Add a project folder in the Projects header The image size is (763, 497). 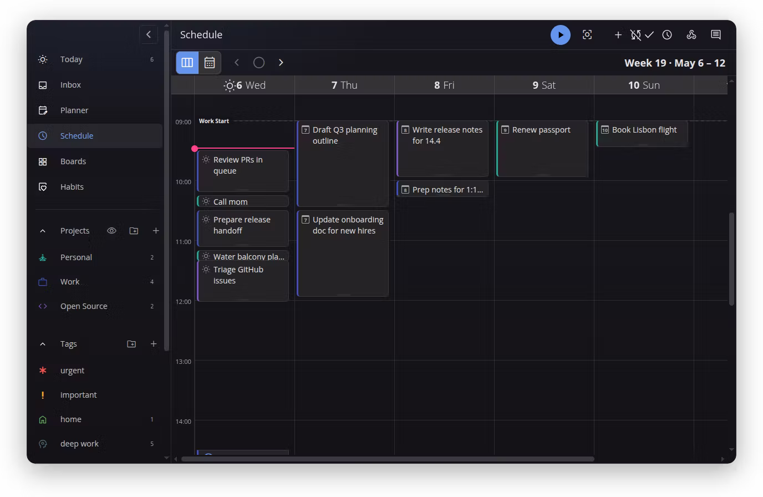pyautogui.click(x=134, y=231)
